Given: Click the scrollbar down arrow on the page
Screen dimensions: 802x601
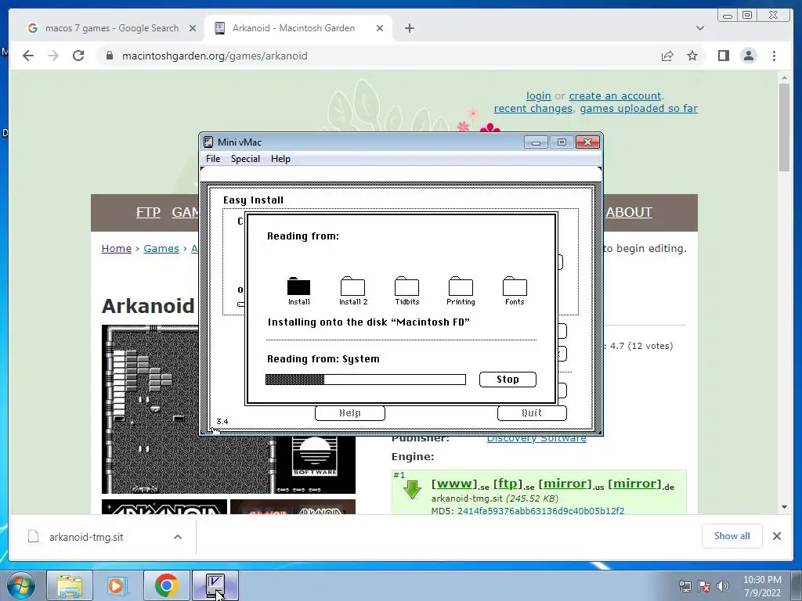Looking at the screenshot, I should [784, 507].
